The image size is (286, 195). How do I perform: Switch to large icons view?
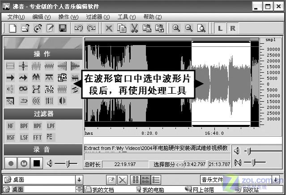click(136, 180)
